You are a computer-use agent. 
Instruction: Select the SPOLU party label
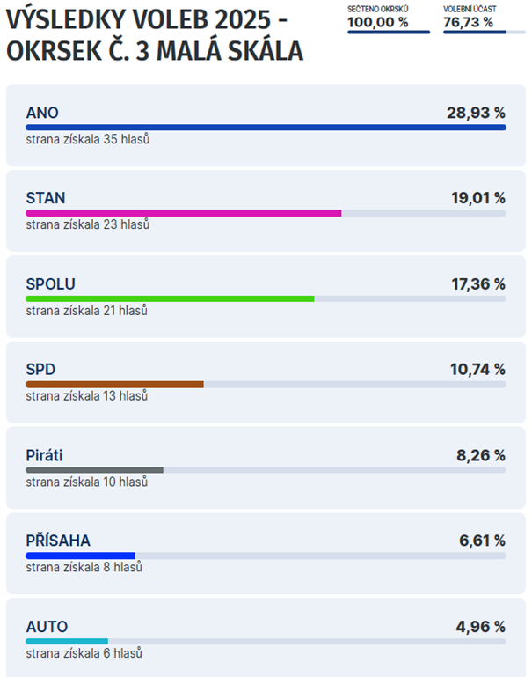click(50, 283)
